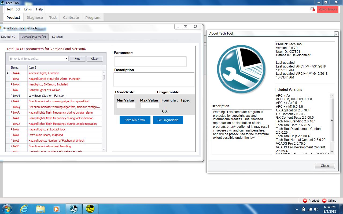
Task: Click parameter list scrollbar down arrow
Action: pos(104,149)
